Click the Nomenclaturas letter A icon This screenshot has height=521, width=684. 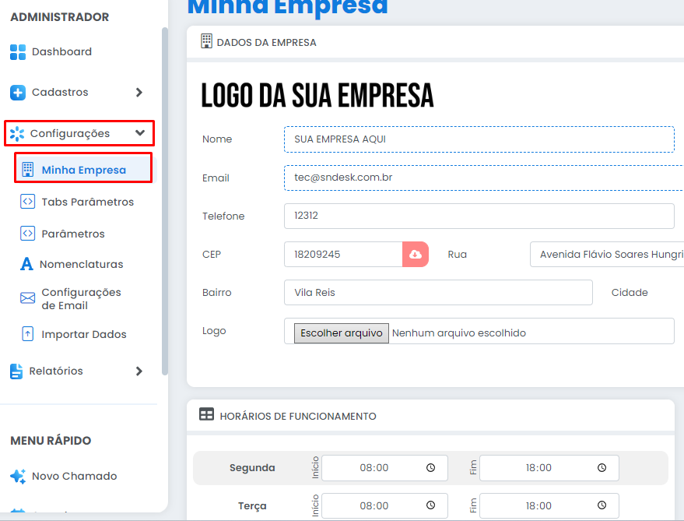point(27,265)
